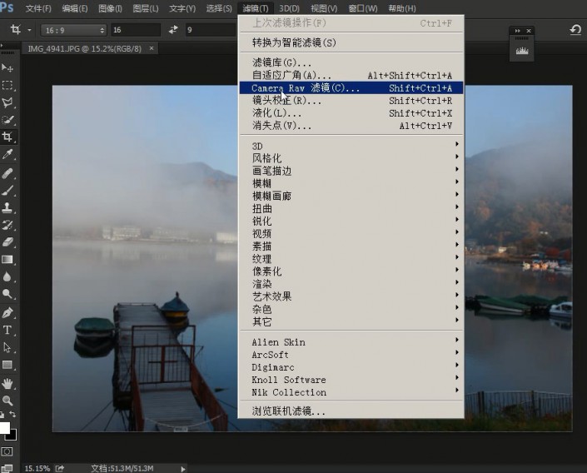Select the Dodge tool
The height and width of the screenshot is (473, 587).
tap(7, 294)
